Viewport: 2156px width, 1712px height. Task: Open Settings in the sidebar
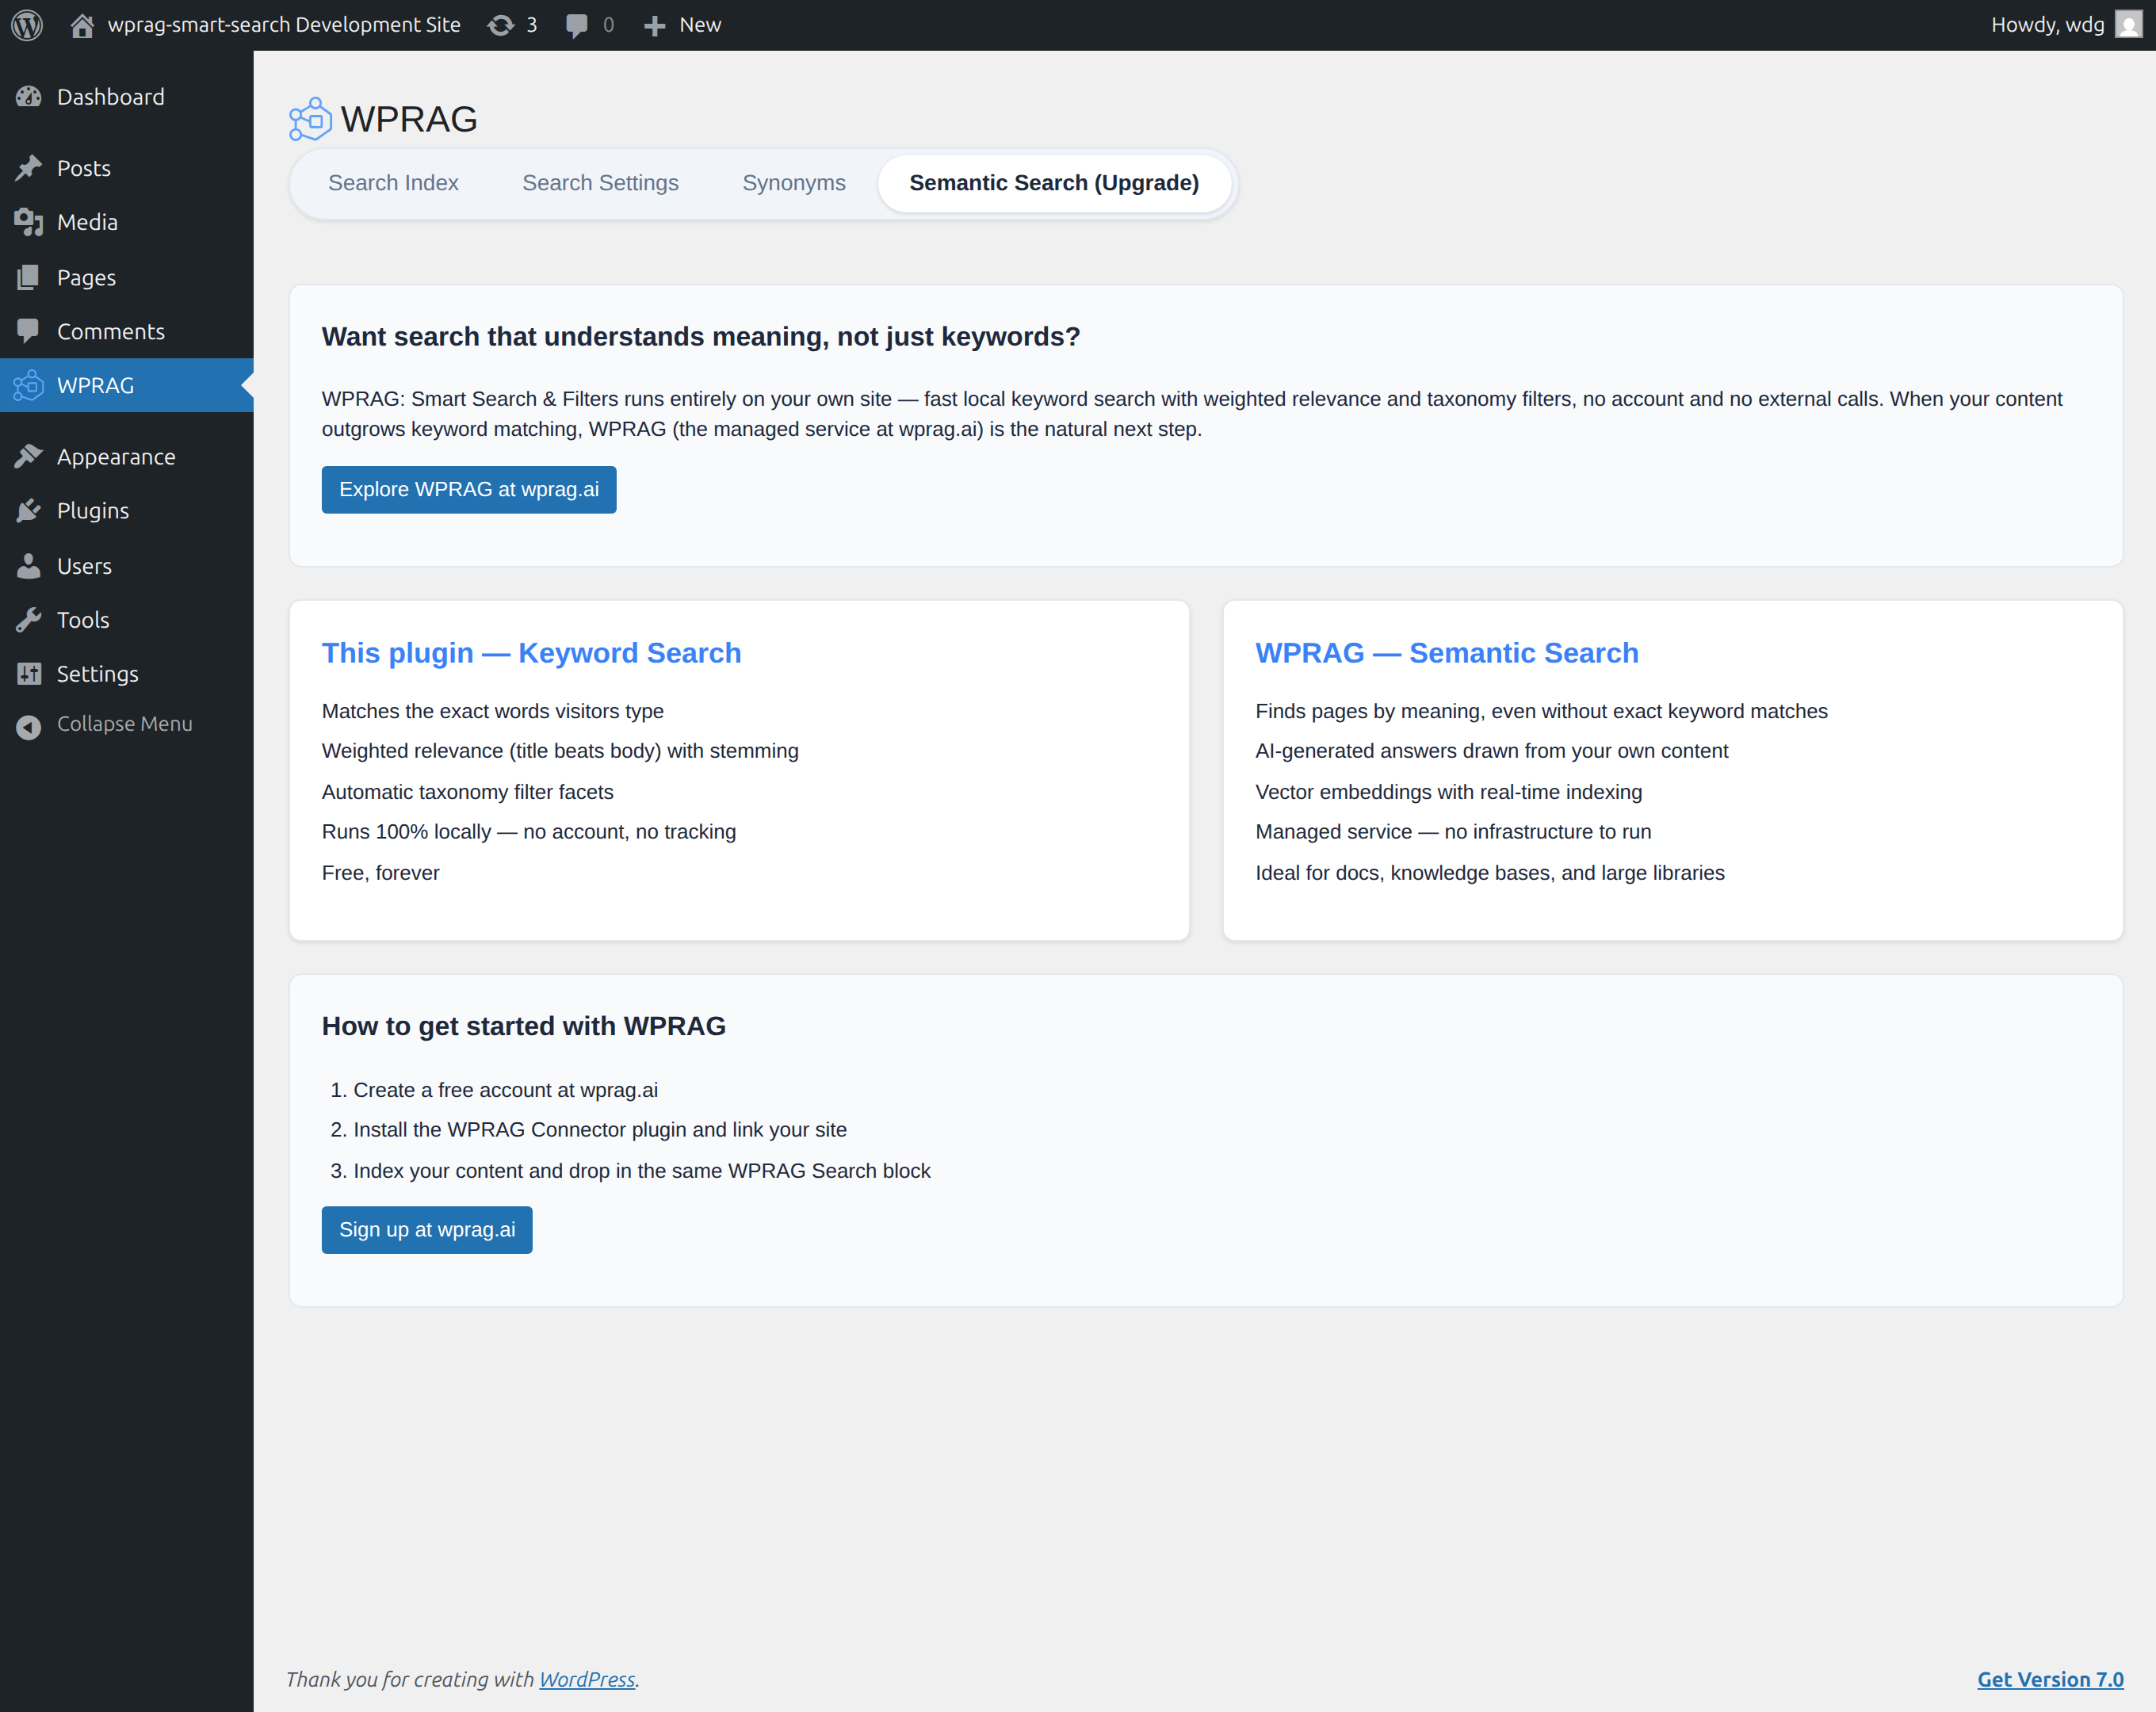(x=127, y=674)
